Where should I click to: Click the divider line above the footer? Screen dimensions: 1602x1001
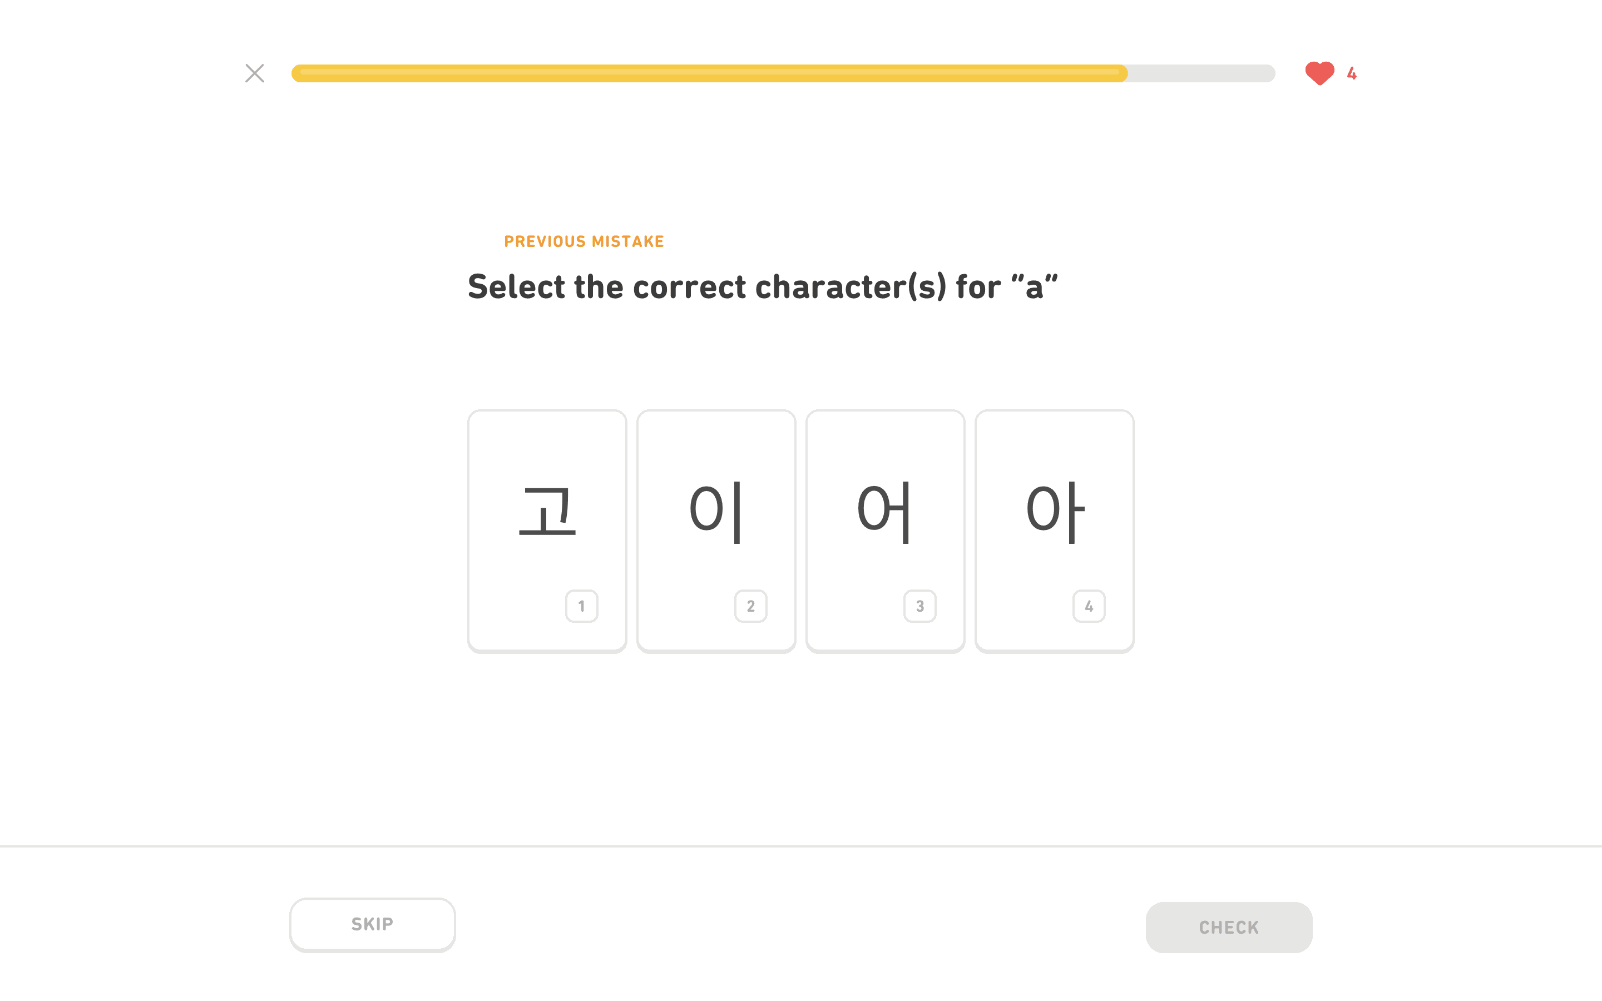click(801, 846)
